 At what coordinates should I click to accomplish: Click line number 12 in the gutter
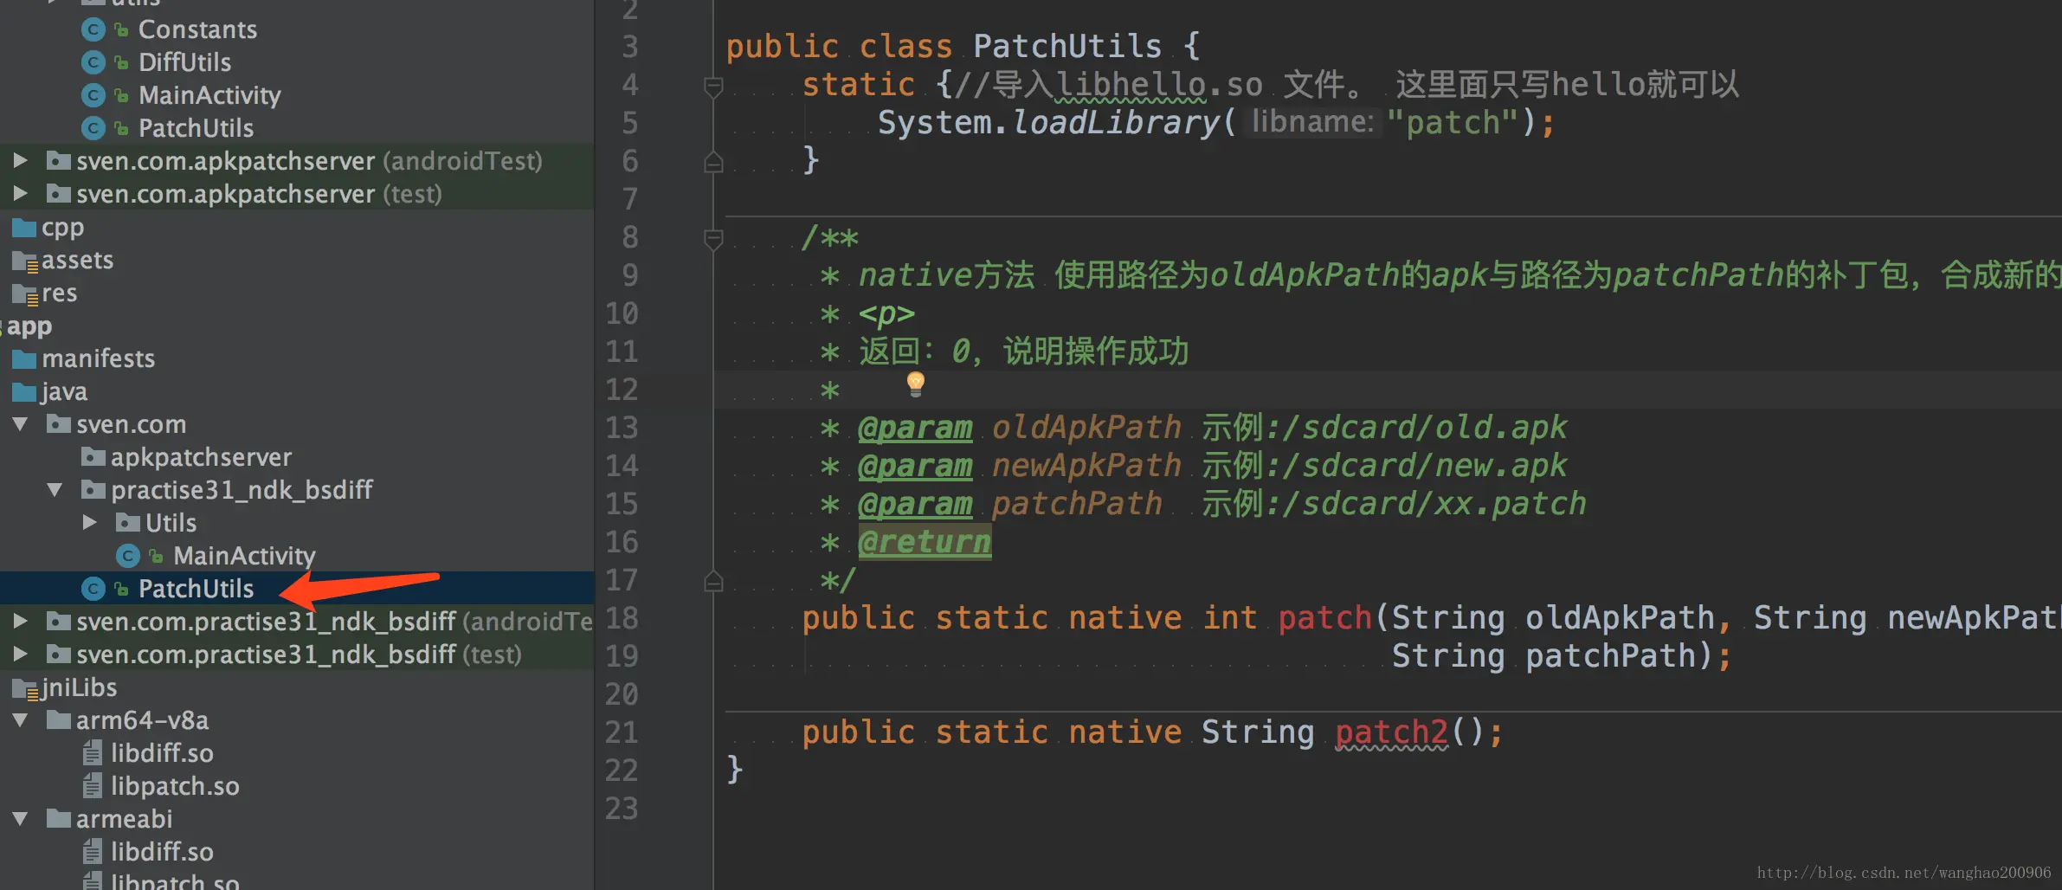click(622, 390)
